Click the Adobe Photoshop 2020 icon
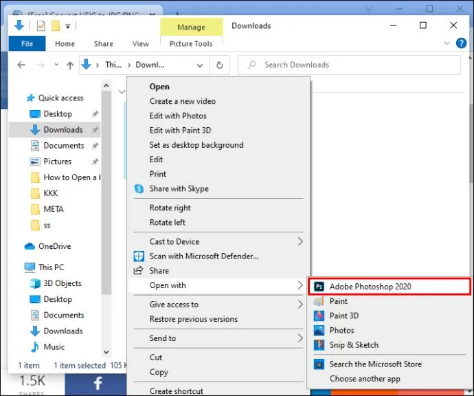Image resolution: width=474 pixels, height=396 pixels. [319, 286]
